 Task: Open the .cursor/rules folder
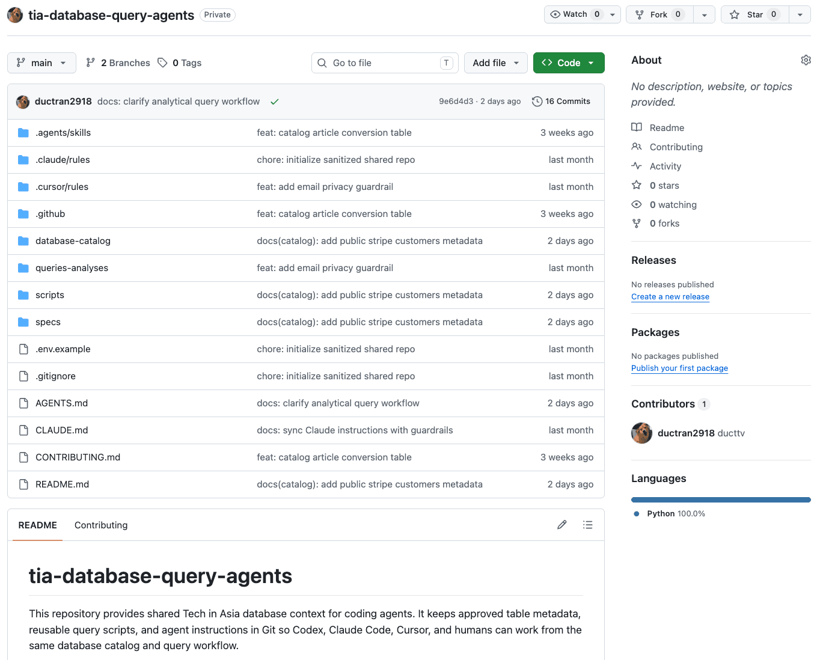pos(61,187)
